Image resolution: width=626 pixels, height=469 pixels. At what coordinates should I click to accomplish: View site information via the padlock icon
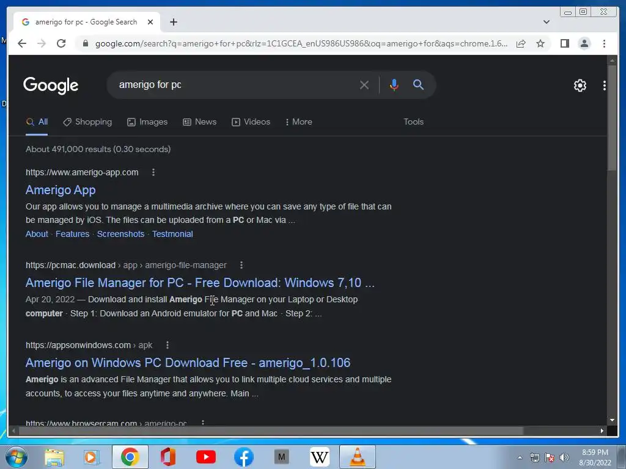pyautogui.click(x=85, y=43)
